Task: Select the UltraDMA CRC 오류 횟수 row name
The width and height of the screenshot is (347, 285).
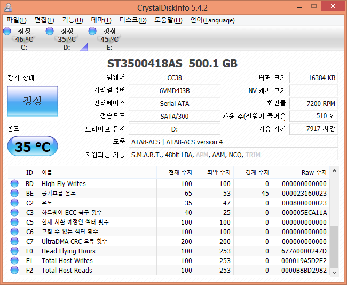Action: (74, 241)
